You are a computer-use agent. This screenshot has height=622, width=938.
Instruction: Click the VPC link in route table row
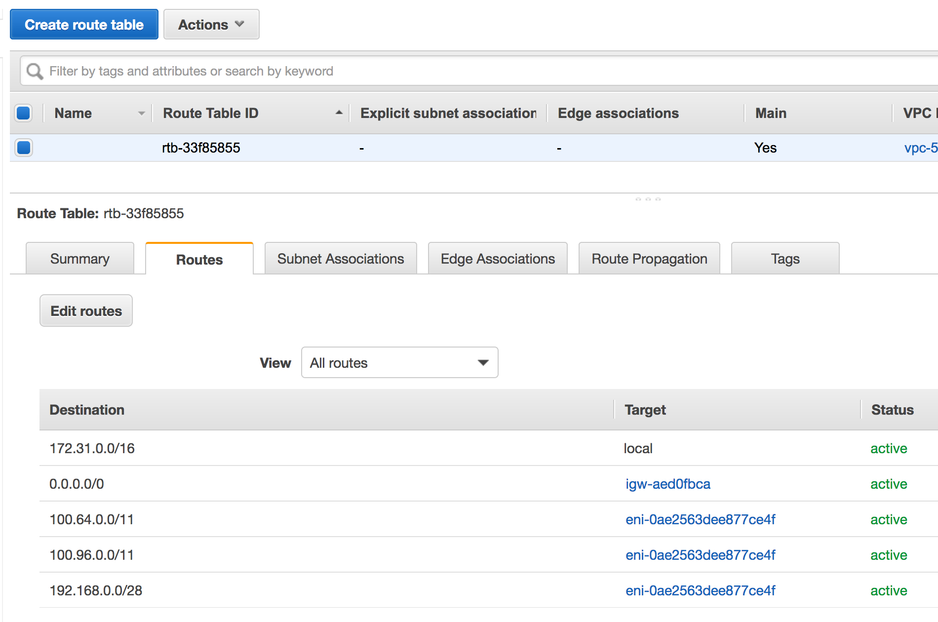tap(920, 148)
